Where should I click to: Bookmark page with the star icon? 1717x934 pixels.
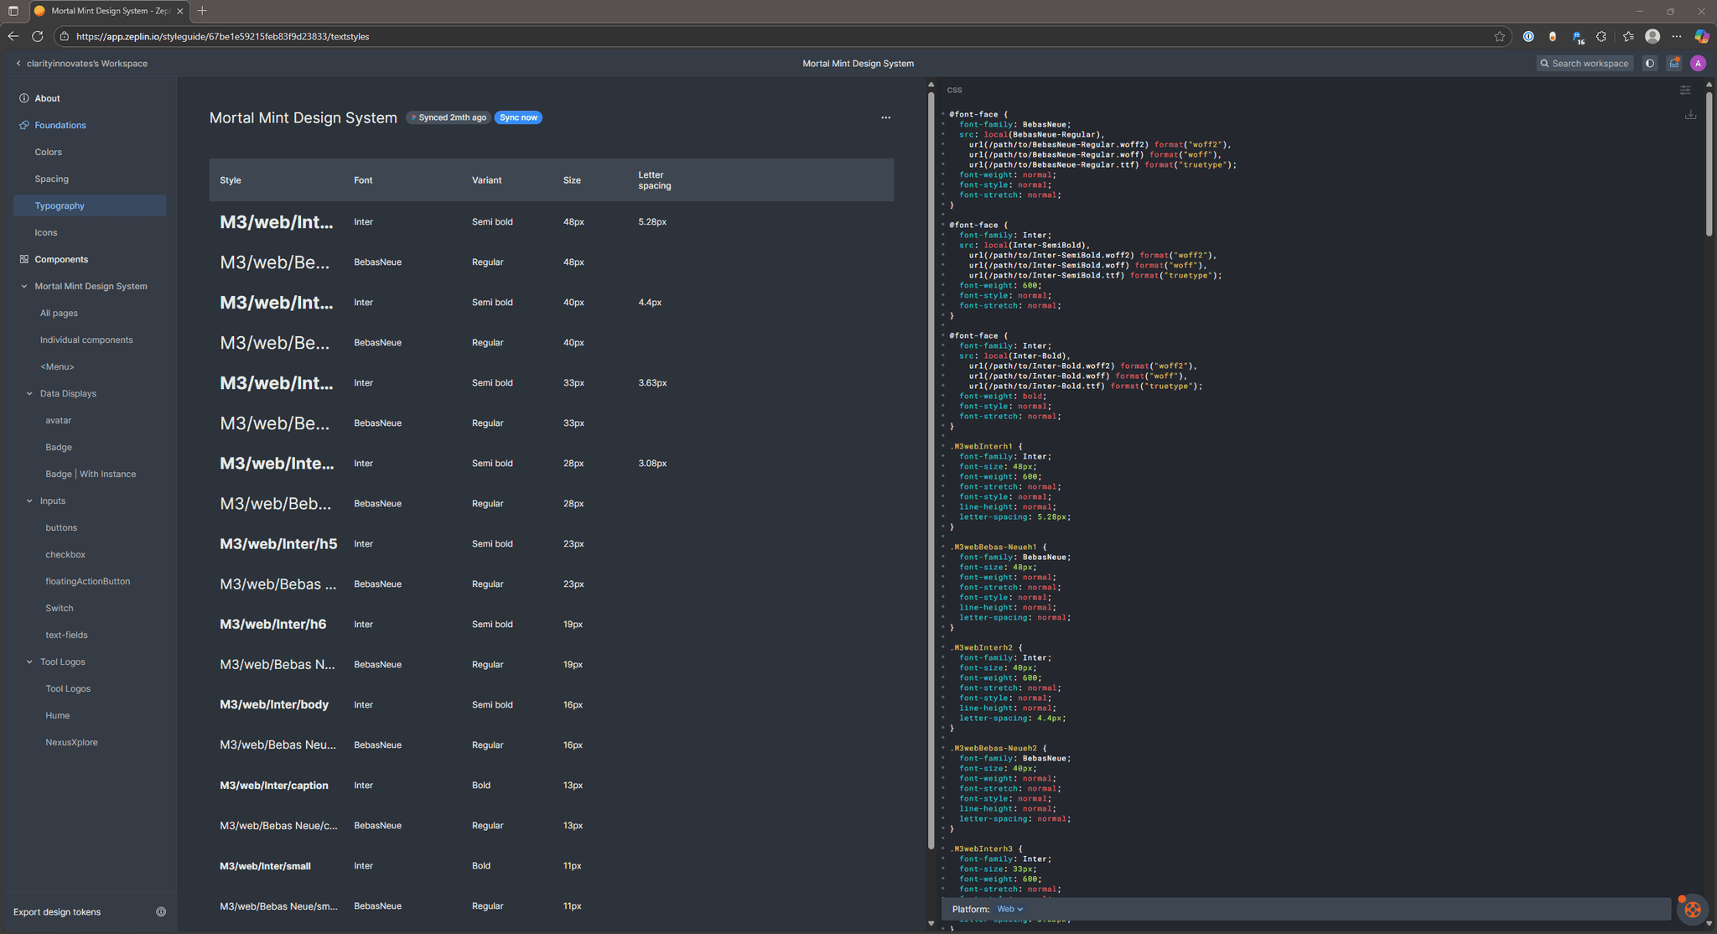pyautogui.click(x=1499, y=37)
